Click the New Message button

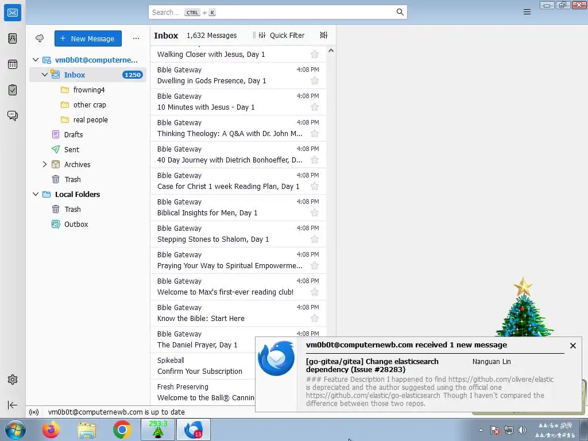pos(88,38)
